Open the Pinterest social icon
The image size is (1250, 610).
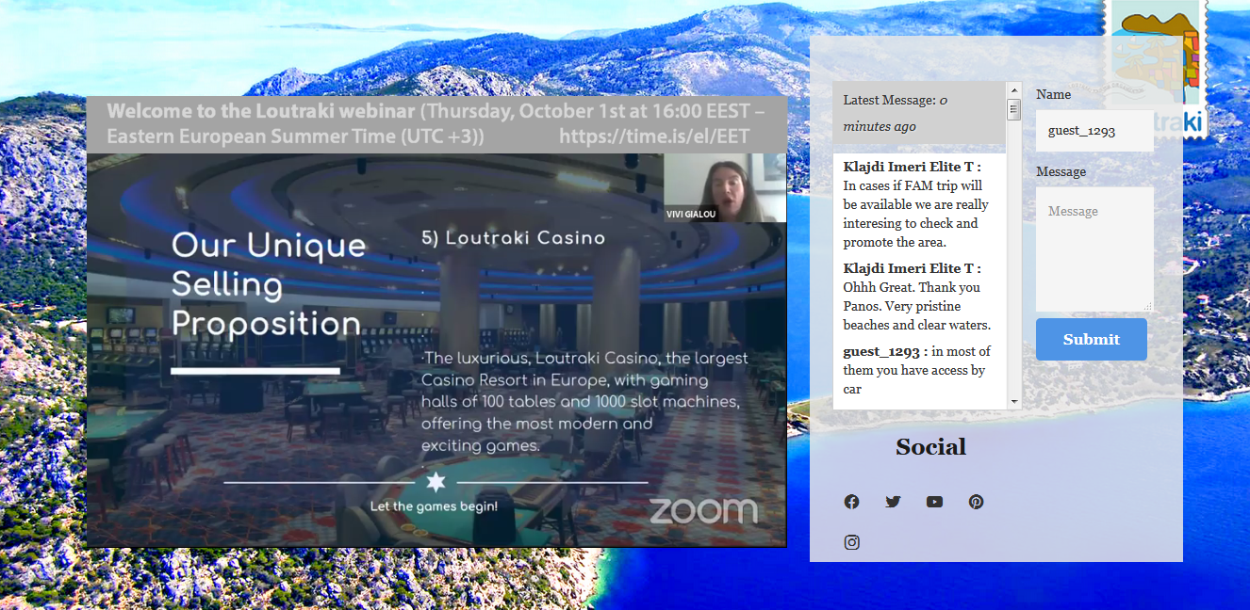click(977, 502)
